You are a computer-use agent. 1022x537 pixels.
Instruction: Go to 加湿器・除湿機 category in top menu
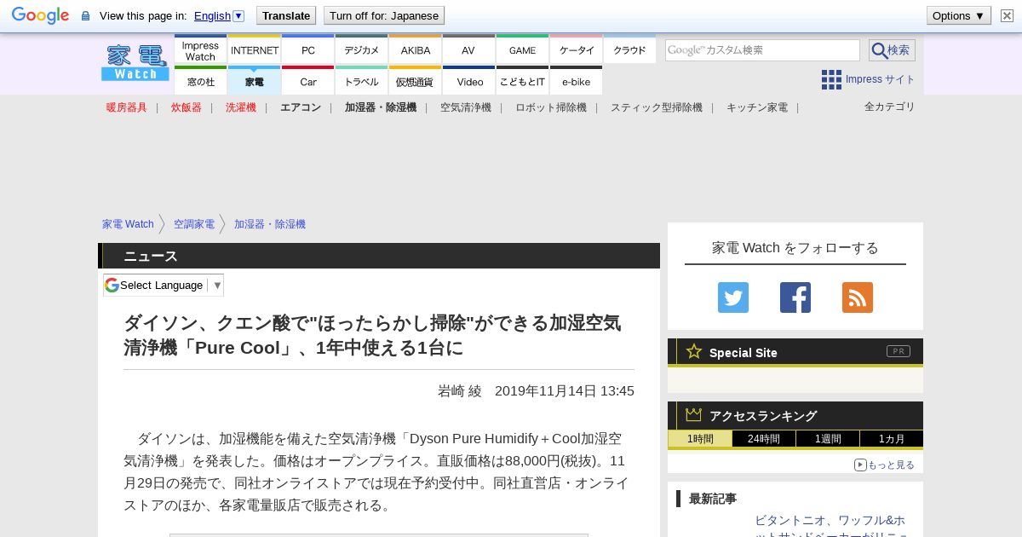click(381, 107)
